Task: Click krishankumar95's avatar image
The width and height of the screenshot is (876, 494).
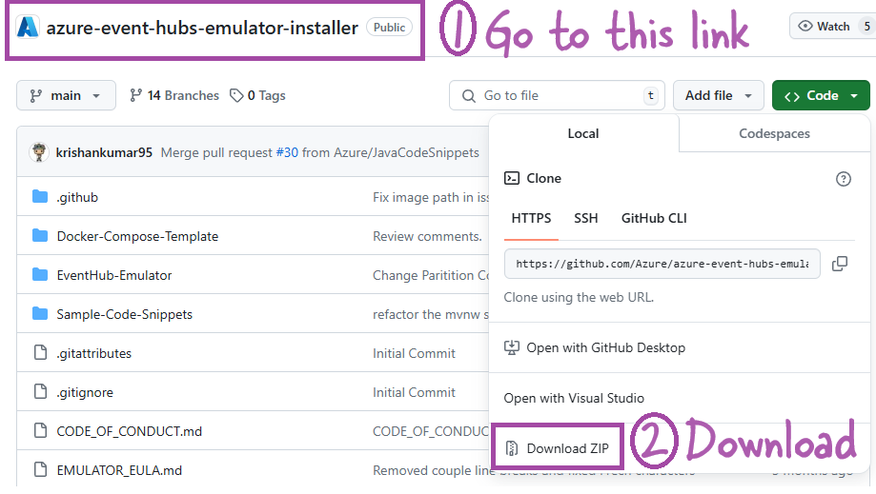Action: 38,152
